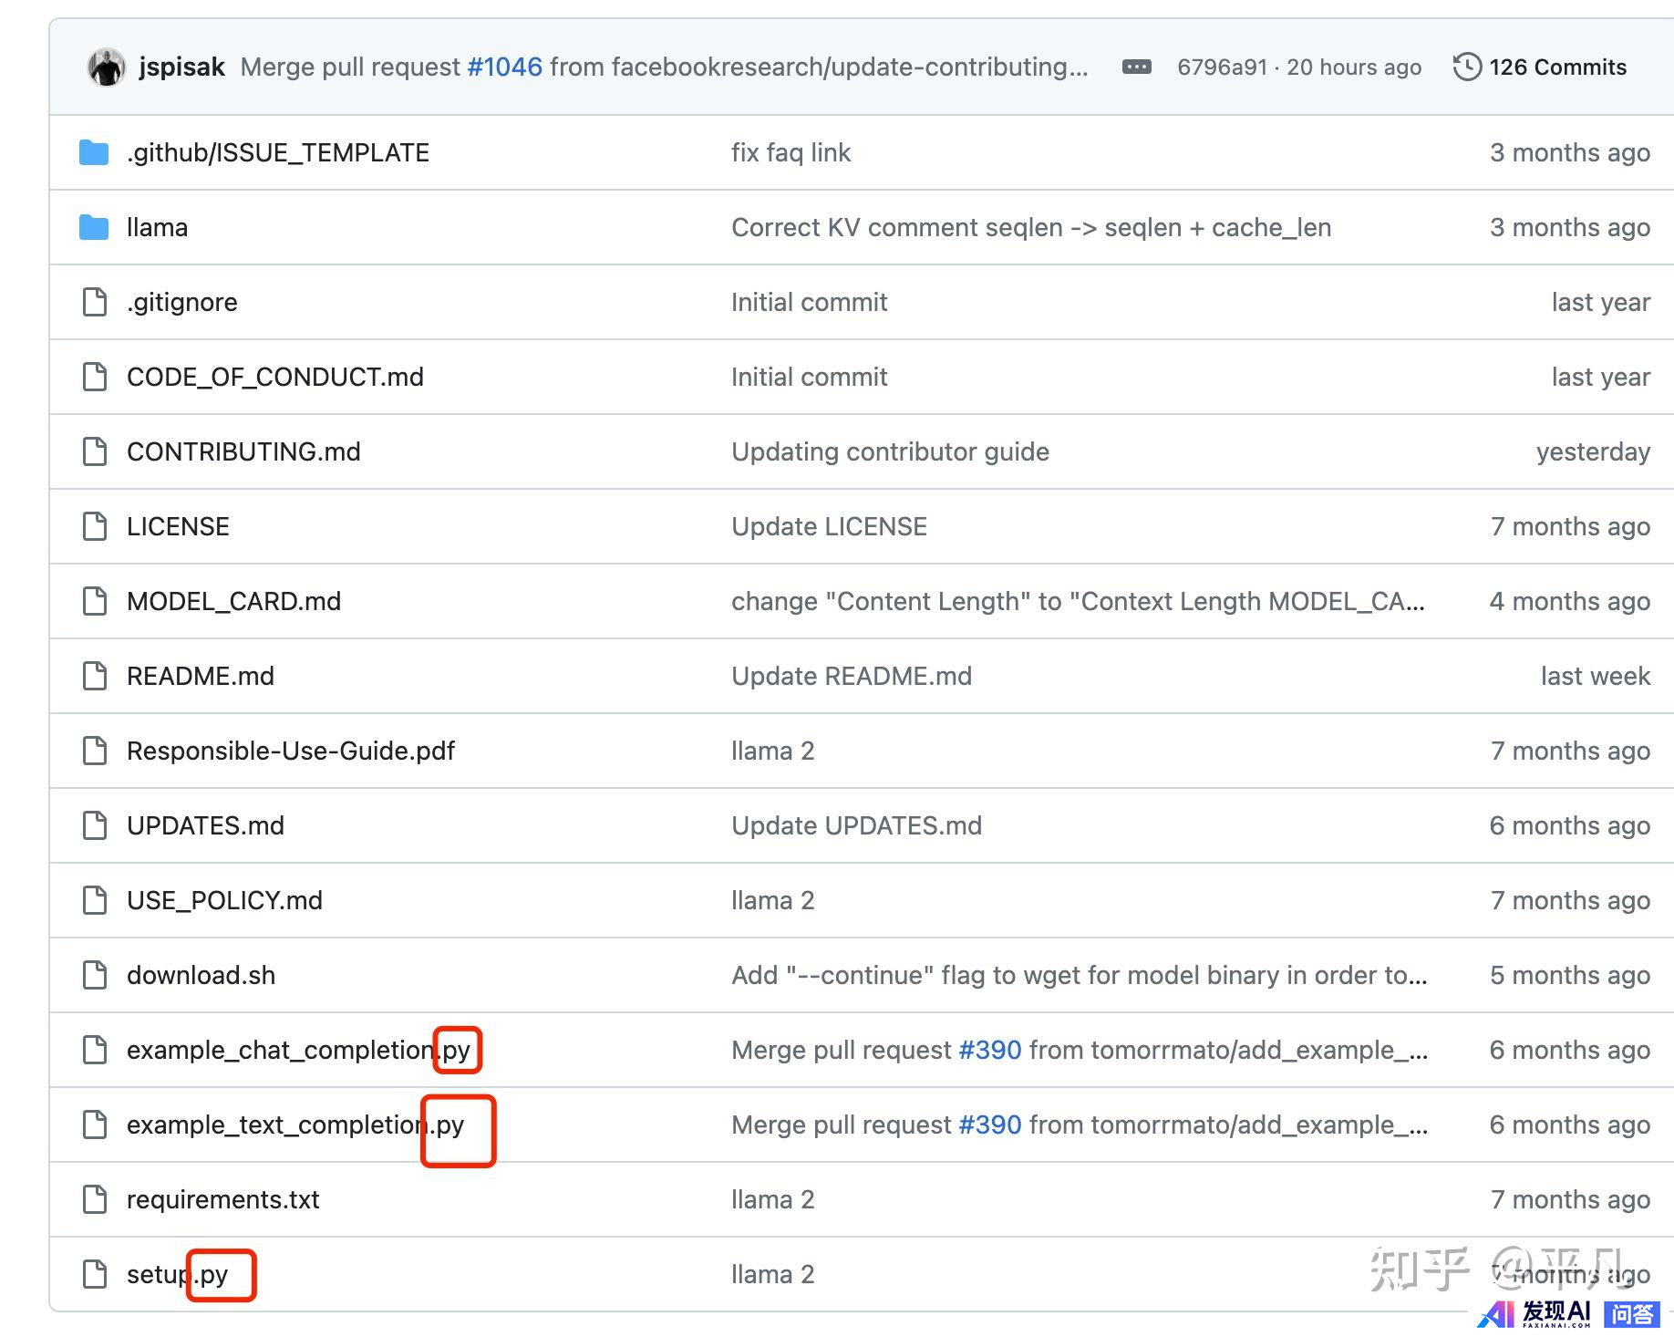Open #390 link in example_chat_completion row
1674x1337 pixels.
[x=990, y=1050]
